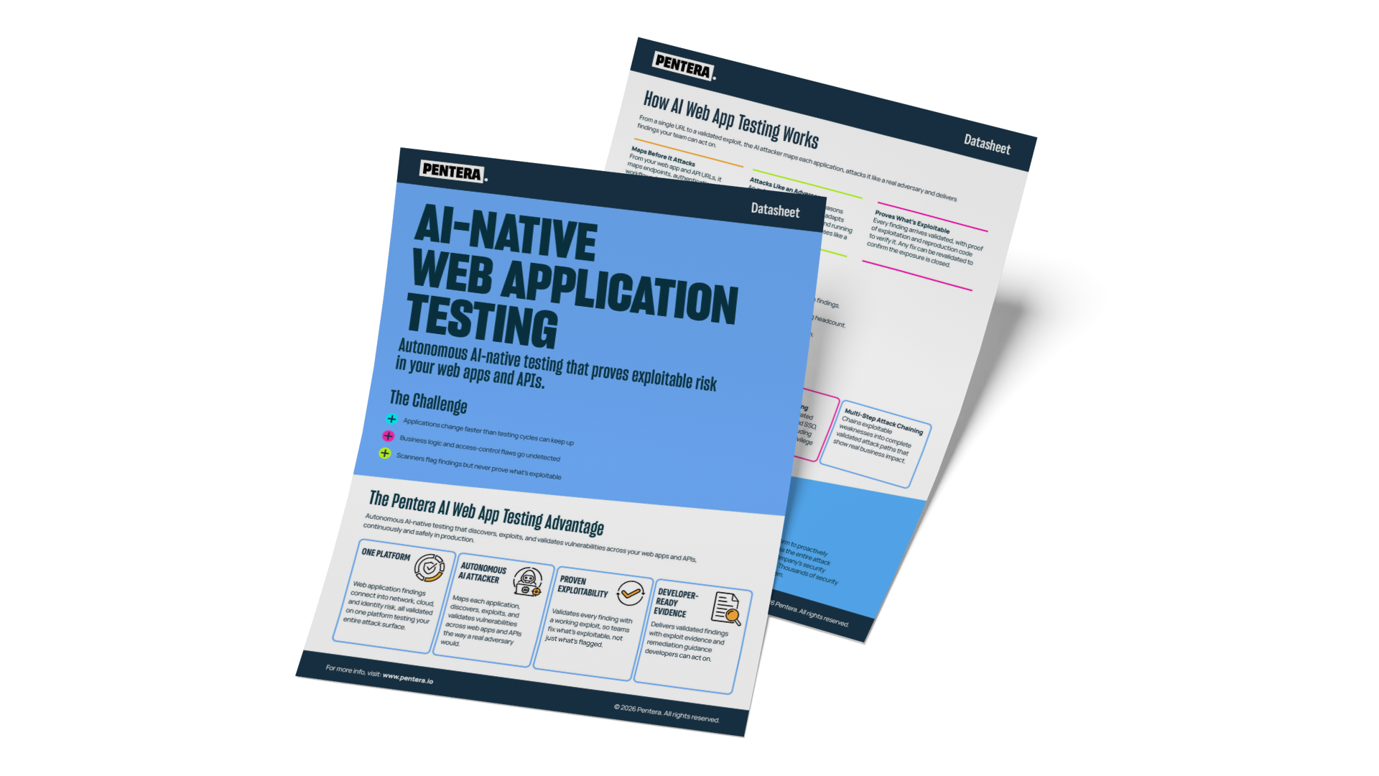1379x776 pixels.
Task: Click the 'Autonomous AI-native testing that proves' subtitle
Action: pyautogui.click(x=557, y=364)
